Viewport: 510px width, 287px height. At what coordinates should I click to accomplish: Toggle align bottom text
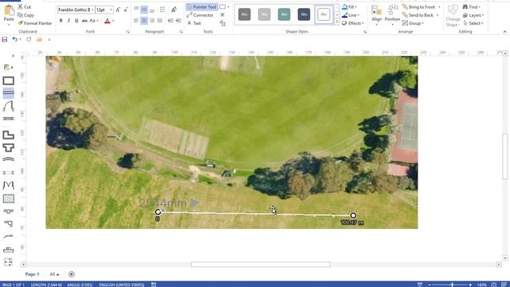tap(152, 9)
